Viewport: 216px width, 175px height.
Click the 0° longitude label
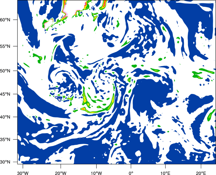(x=131, y=173)
